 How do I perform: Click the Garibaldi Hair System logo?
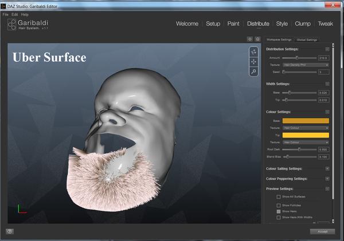pos(28,25)
